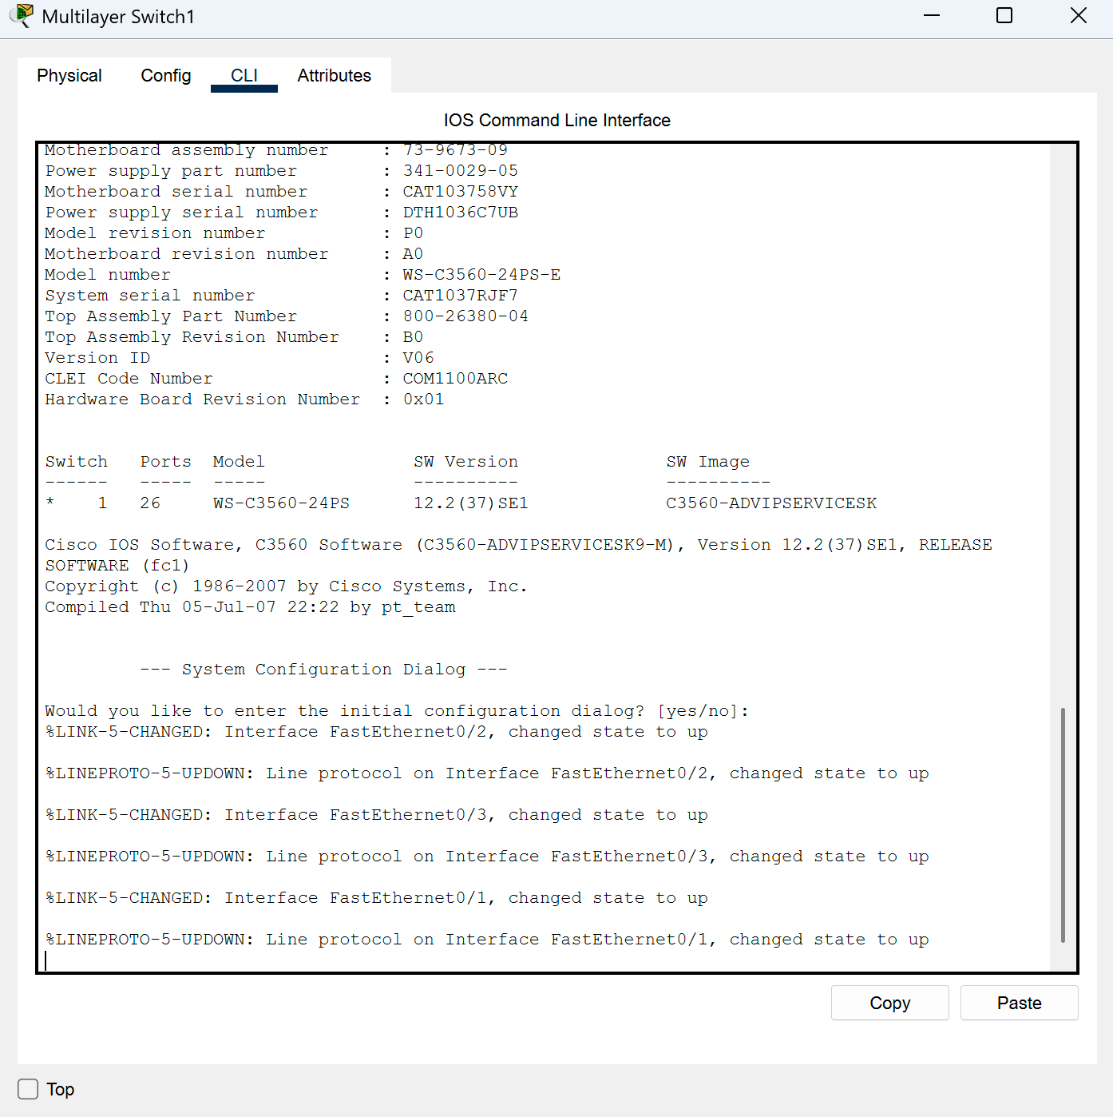This screenshot has width=1113, height=1117.
Task: Click the Hardware Board Revision value 0x01
Action: [423, 399]
